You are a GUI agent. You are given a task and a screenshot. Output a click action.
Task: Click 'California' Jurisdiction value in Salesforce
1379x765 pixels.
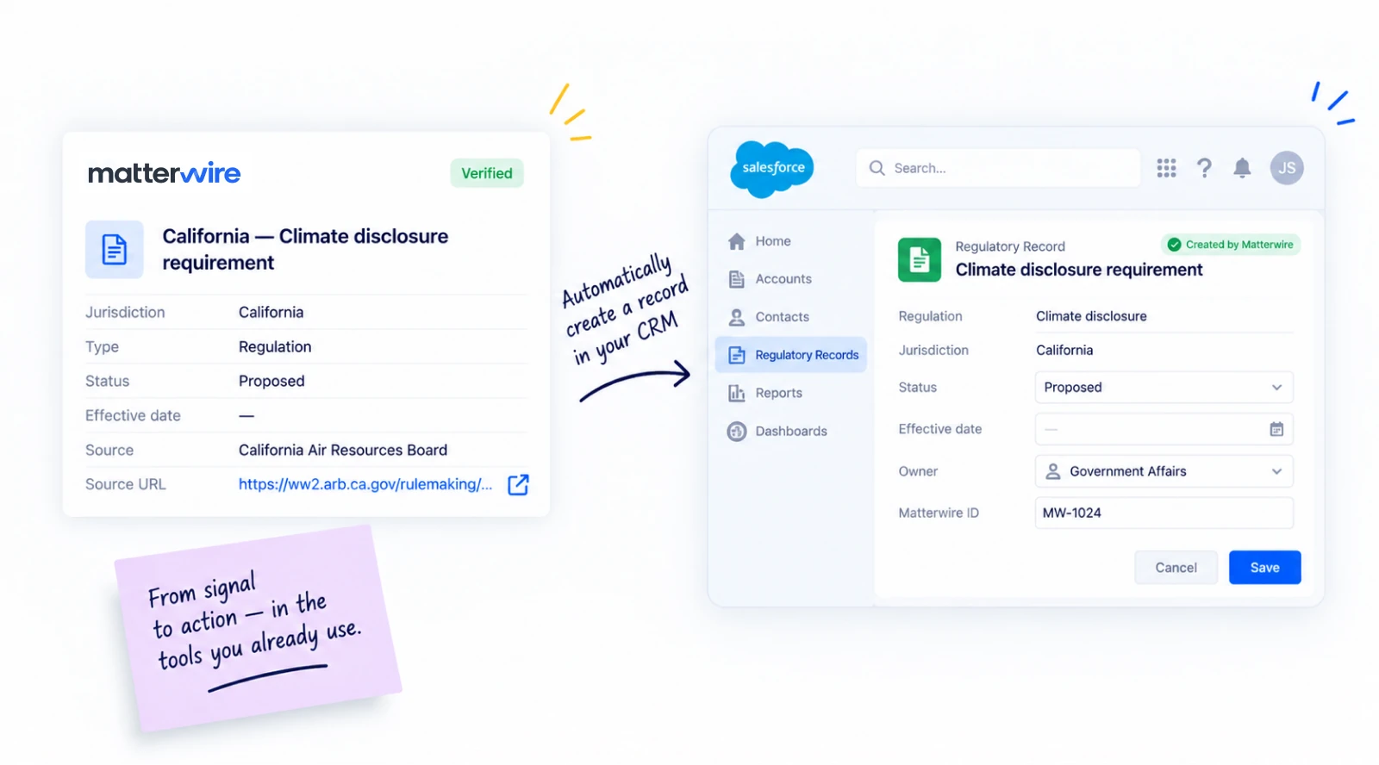click(1064, 350)
